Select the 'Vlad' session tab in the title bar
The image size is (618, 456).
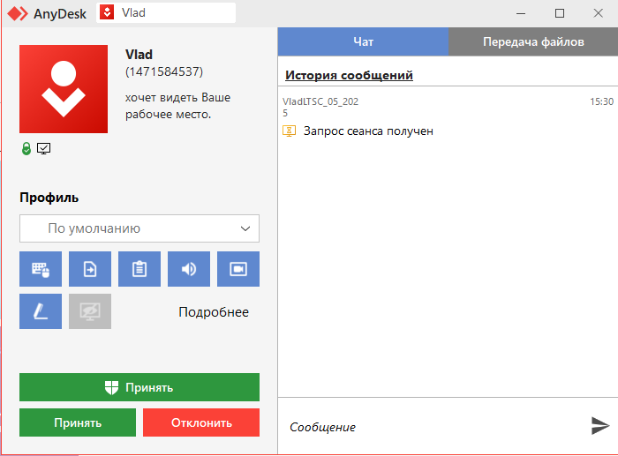point(166,13)
